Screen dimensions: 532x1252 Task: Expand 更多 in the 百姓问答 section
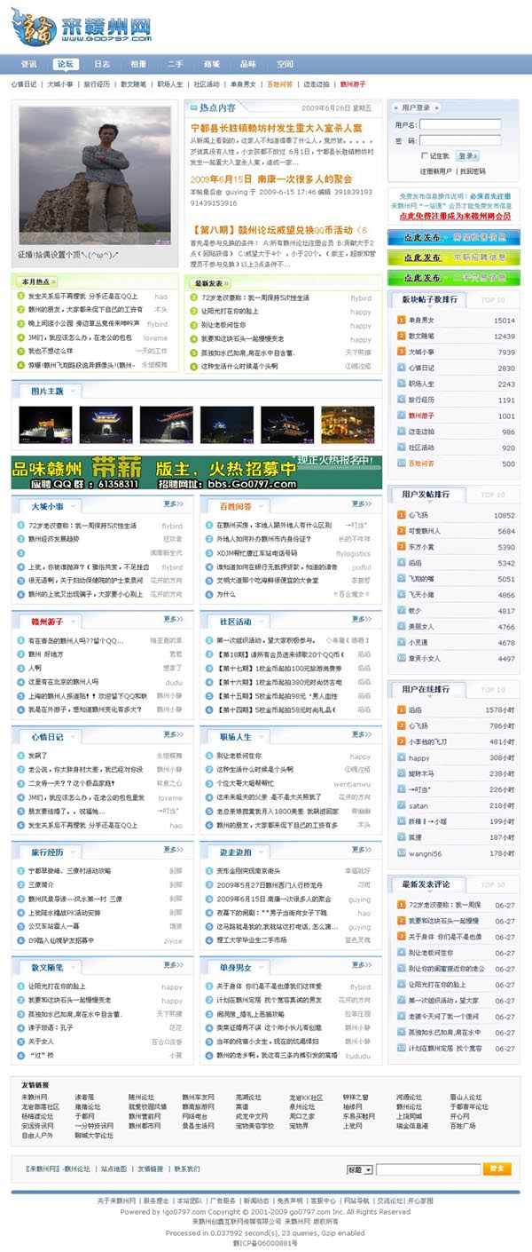[x=361, y=503]
